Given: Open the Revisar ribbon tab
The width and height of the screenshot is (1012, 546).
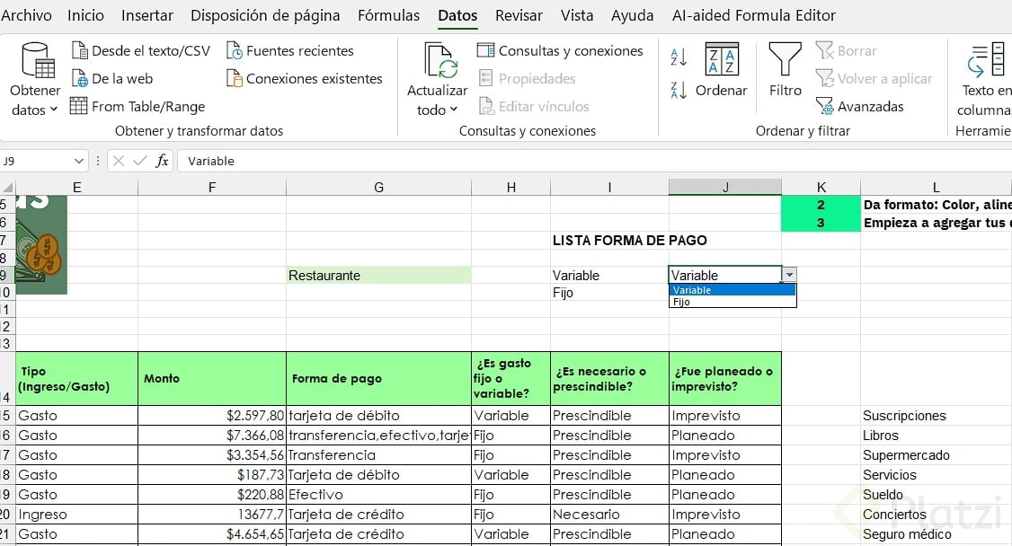Looking at the screenshot, I should tap(519, 15).
